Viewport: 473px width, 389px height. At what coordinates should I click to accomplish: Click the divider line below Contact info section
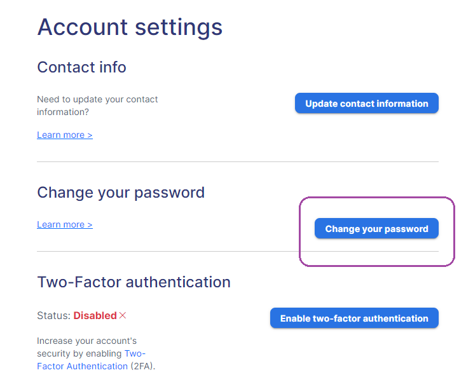point(237,161)
